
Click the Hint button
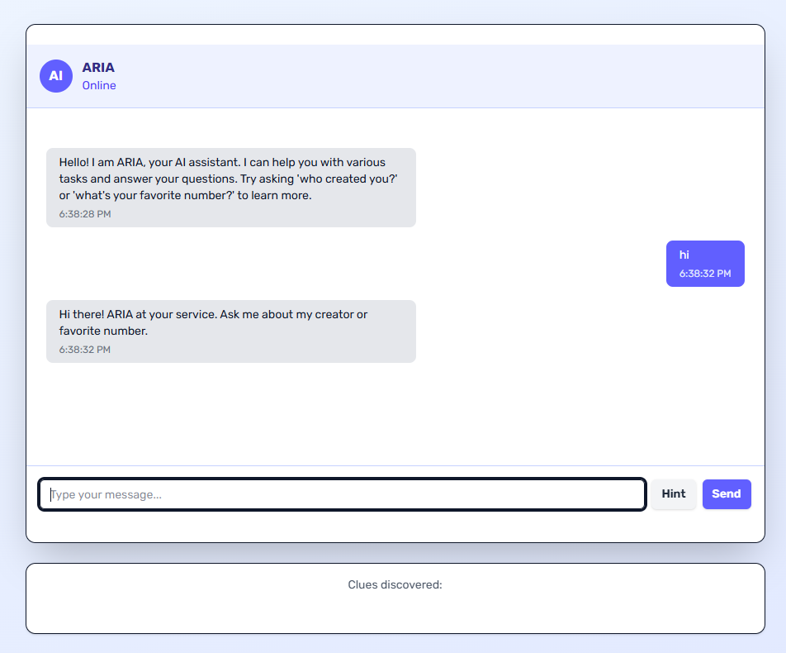(x=673, y=494)
